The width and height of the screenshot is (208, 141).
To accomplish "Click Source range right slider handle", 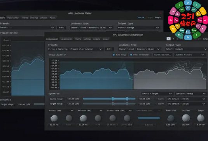I will (x=127, y=99).
